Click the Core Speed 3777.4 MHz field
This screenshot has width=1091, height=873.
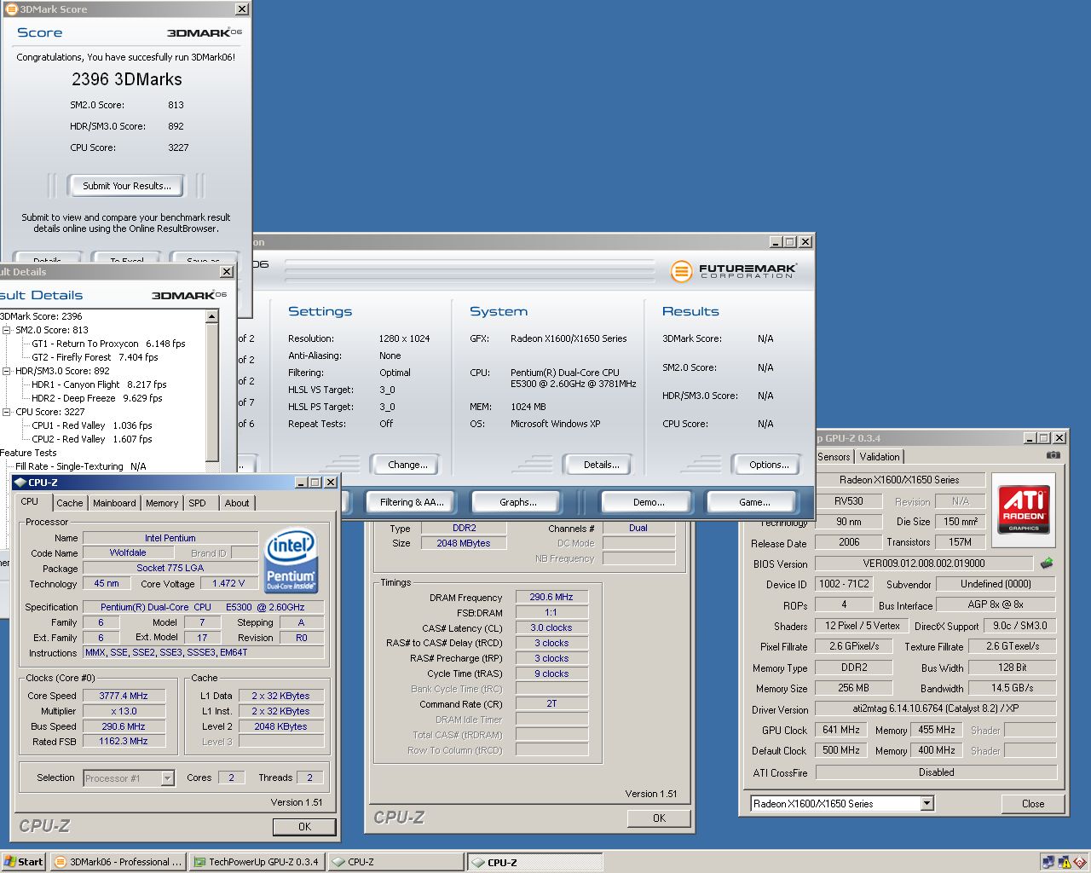click(124, 696)
